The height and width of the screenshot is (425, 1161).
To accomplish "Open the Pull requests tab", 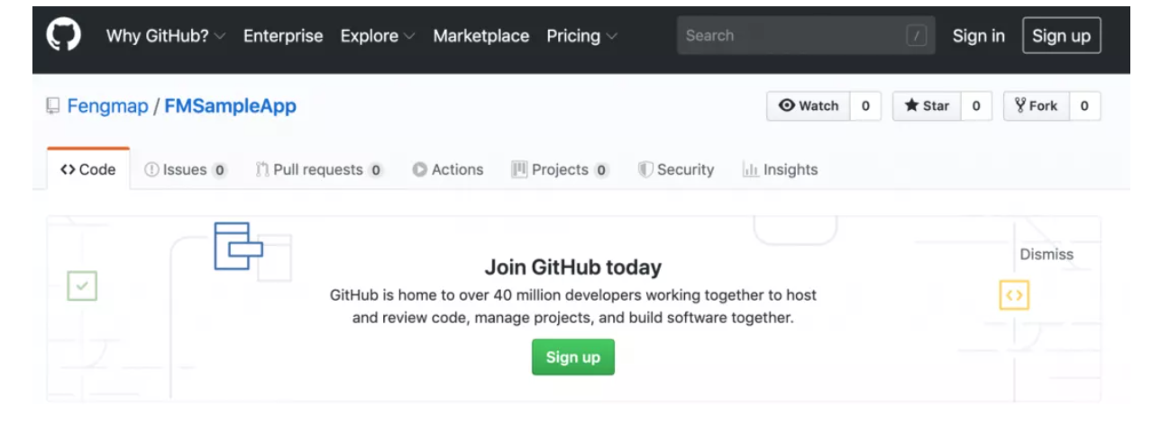I will [320, 169].
